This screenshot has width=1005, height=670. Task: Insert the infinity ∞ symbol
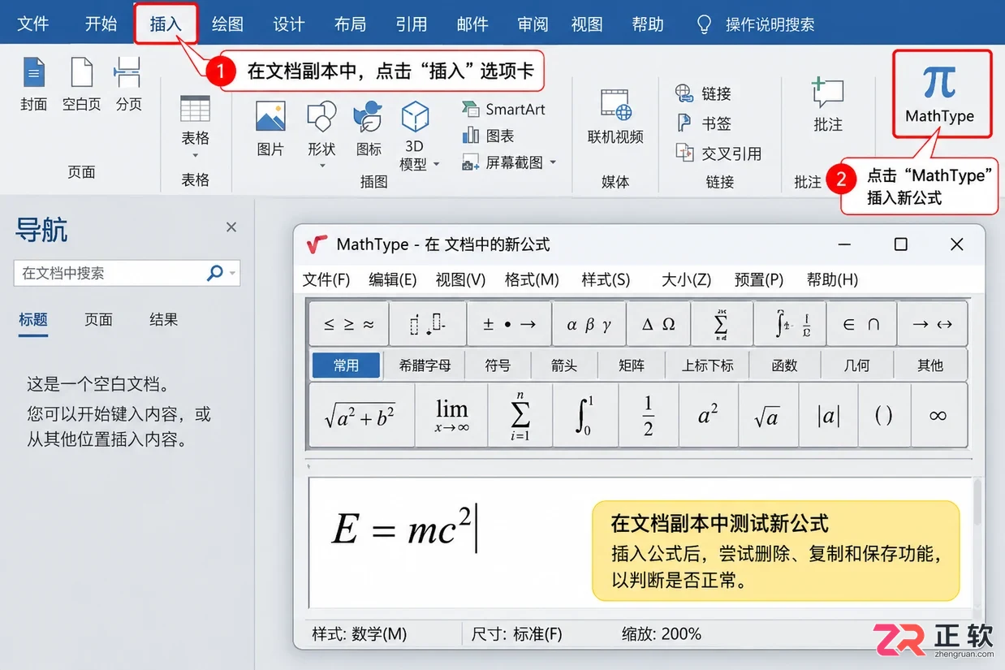(938, 416)
